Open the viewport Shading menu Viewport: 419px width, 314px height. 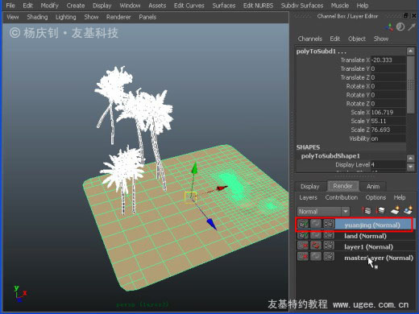[x=37, y=17]
